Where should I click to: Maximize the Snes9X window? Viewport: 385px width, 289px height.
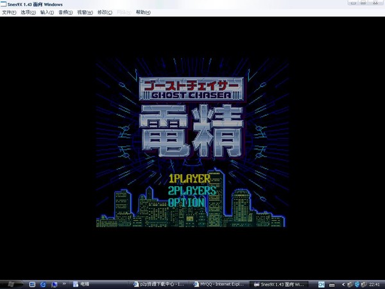point(364,3)
